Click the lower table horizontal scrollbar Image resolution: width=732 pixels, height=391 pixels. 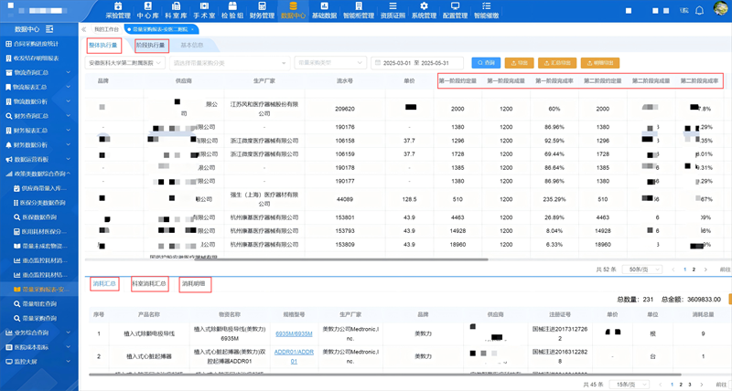click(x=384, y=375)
